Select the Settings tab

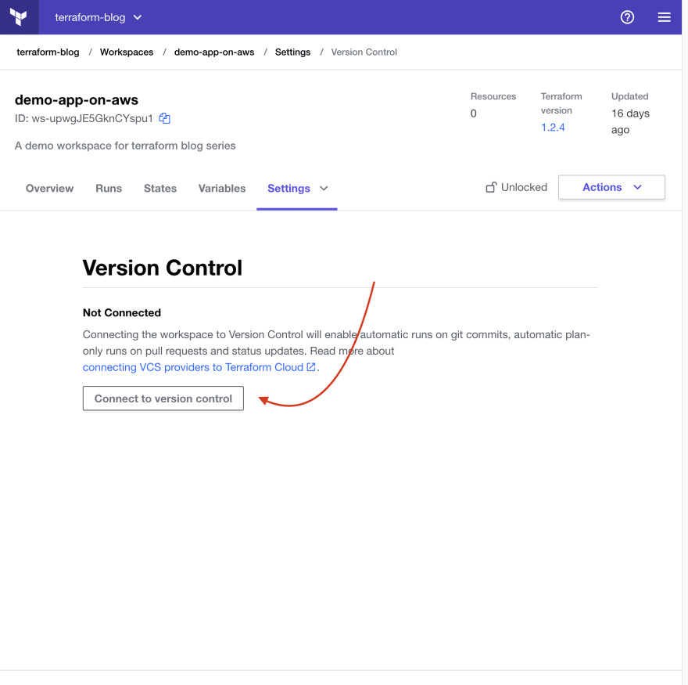click(x=288, y=188)
